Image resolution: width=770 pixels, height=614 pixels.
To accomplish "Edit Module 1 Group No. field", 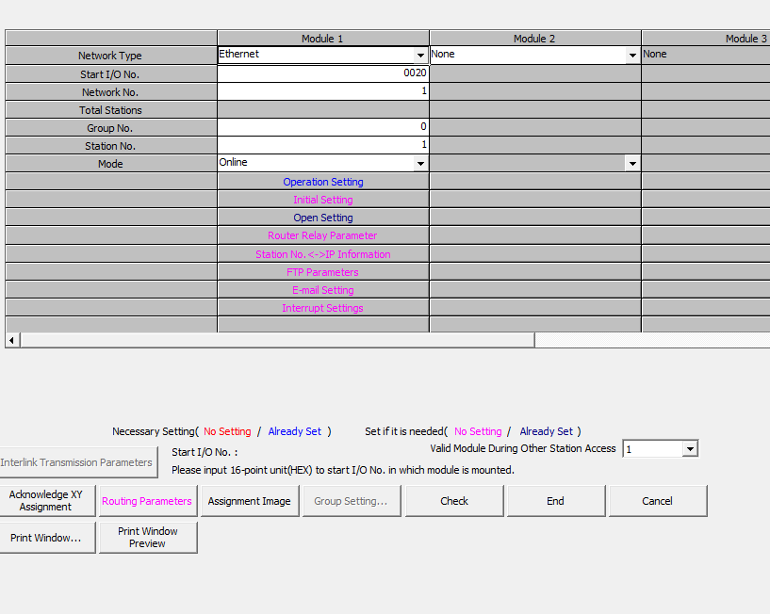I will (x=322, y=128).
